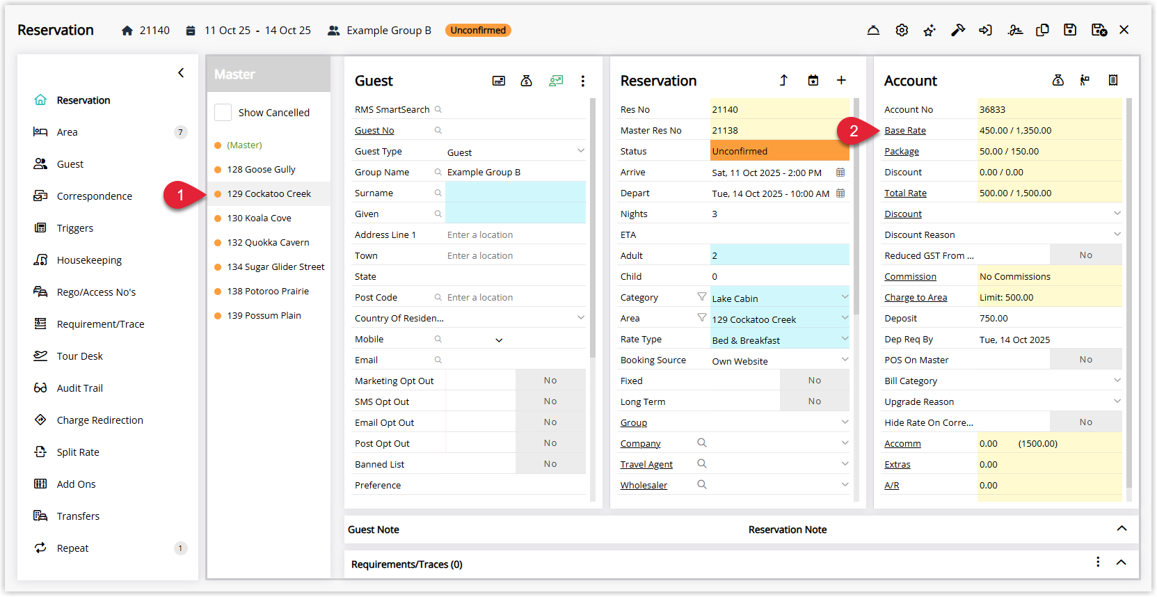1157x597 pixels.
Task: Toggle the Long Term switch
Action: pyautogui.click(x=815, y=401)
